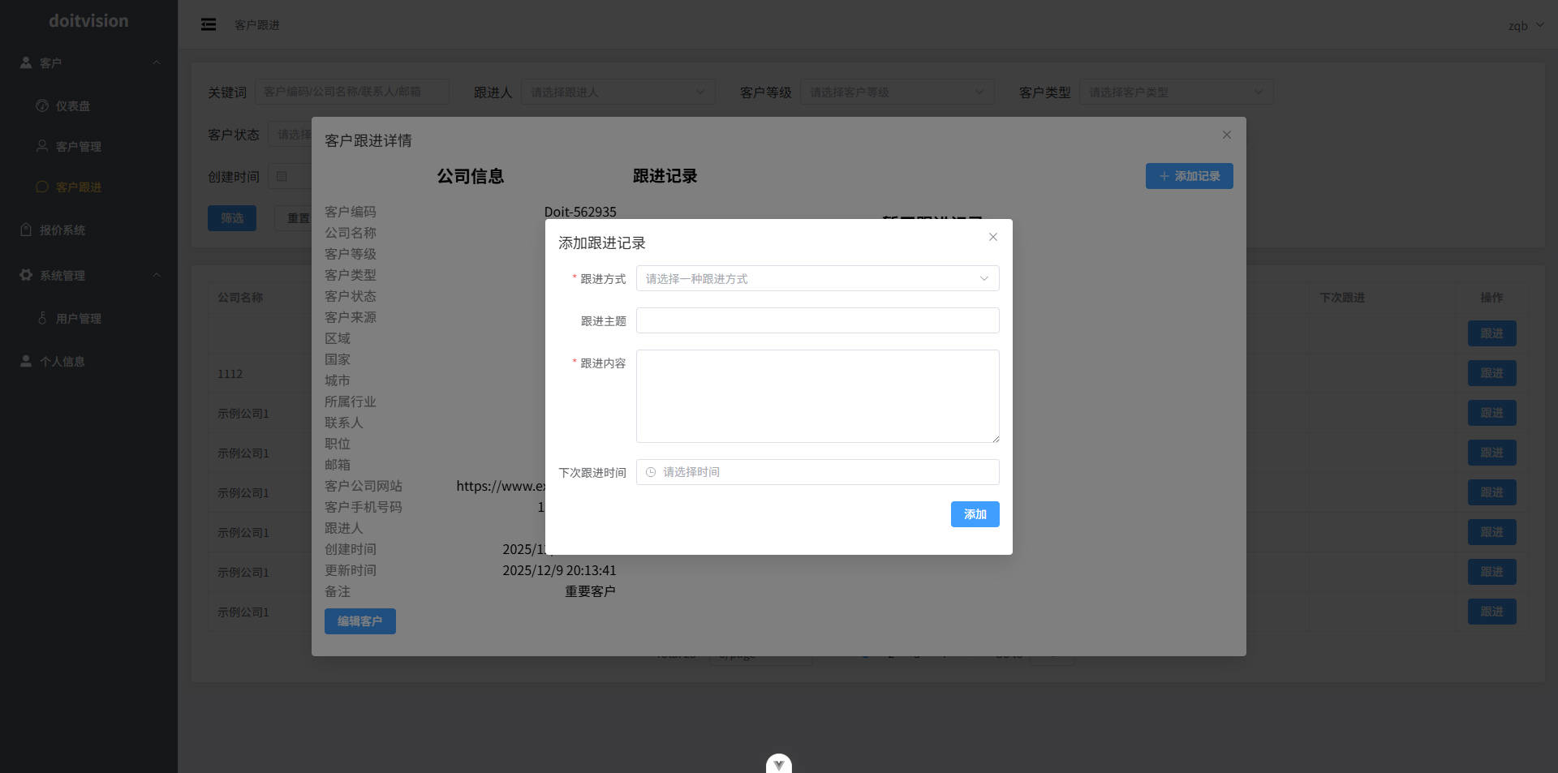Viewport: 1558px width, 773px height.
Task: Open 用户管理 menu item
Action: 88,318
